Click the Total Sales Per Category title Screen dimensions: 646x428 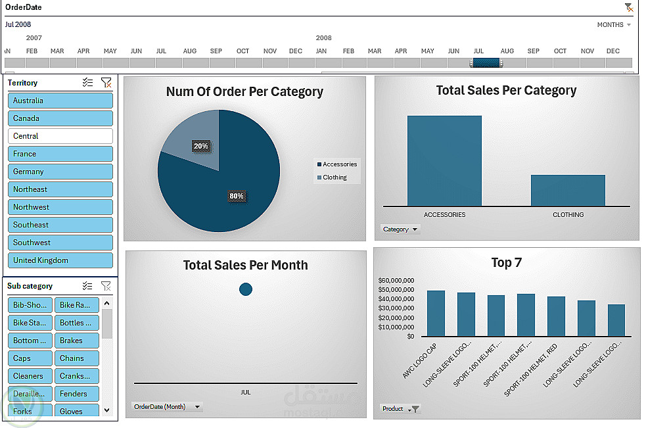[506, 90]
